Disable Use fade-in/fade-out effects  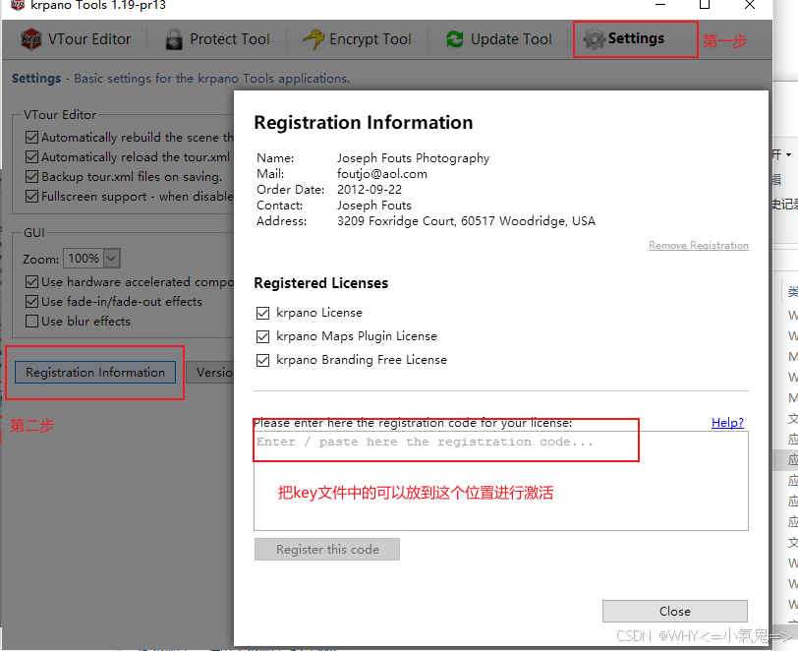(x=31, y=302)
